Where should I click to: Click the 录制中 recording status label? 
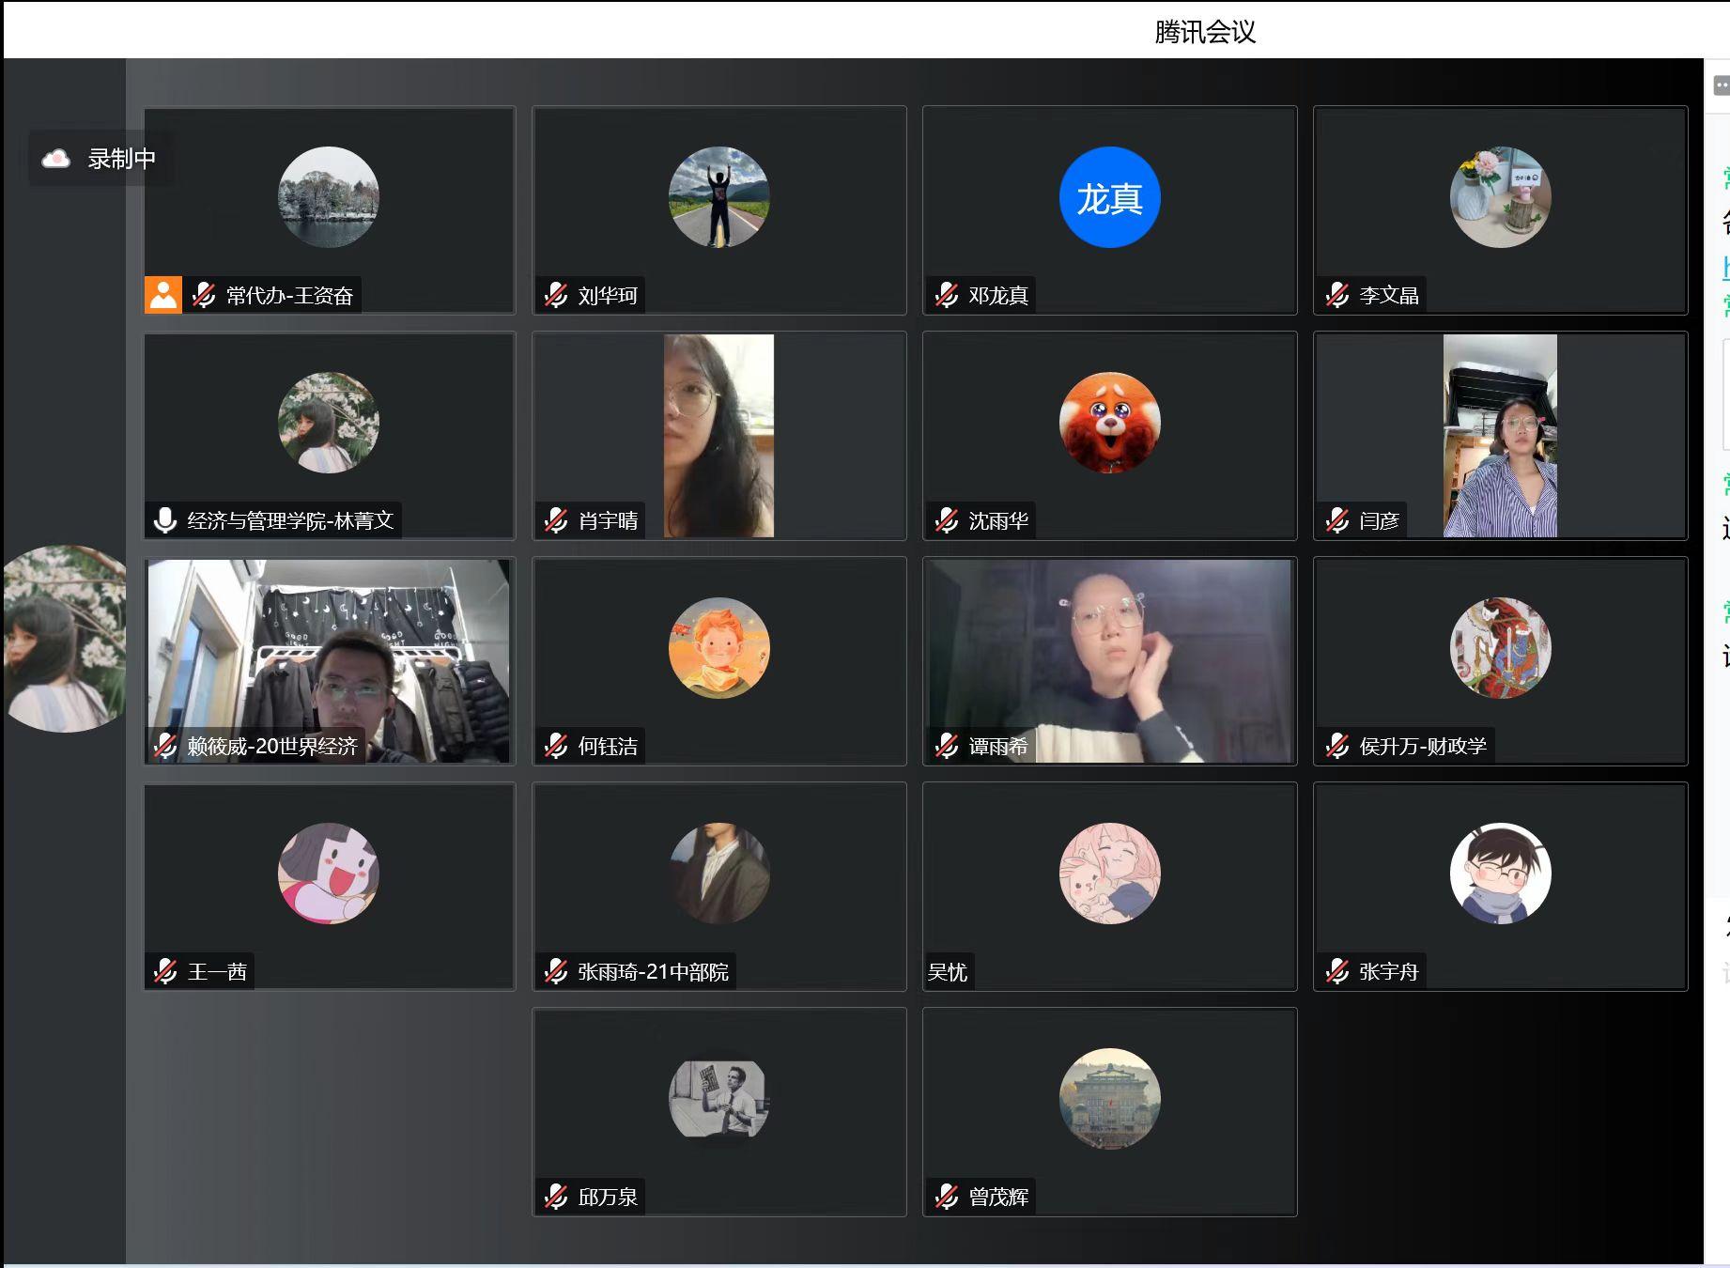122,159
